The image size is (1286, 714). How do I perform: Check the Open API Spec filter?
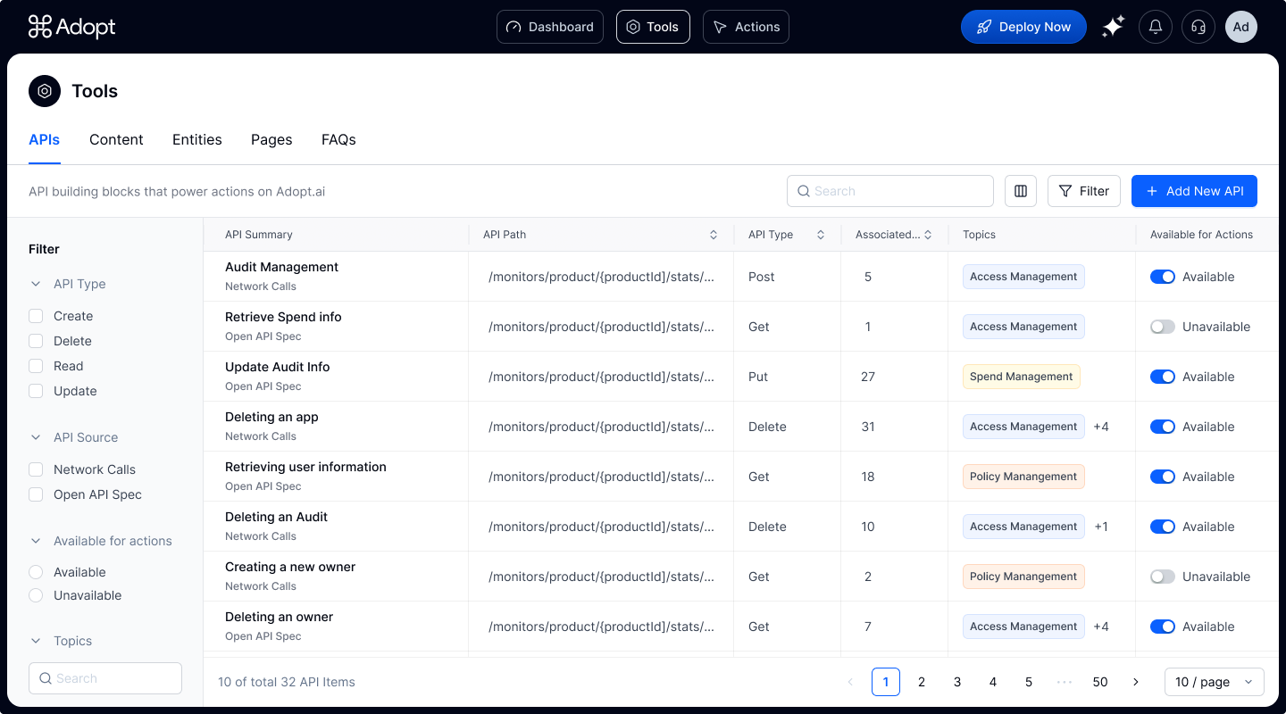coord(36,494)
